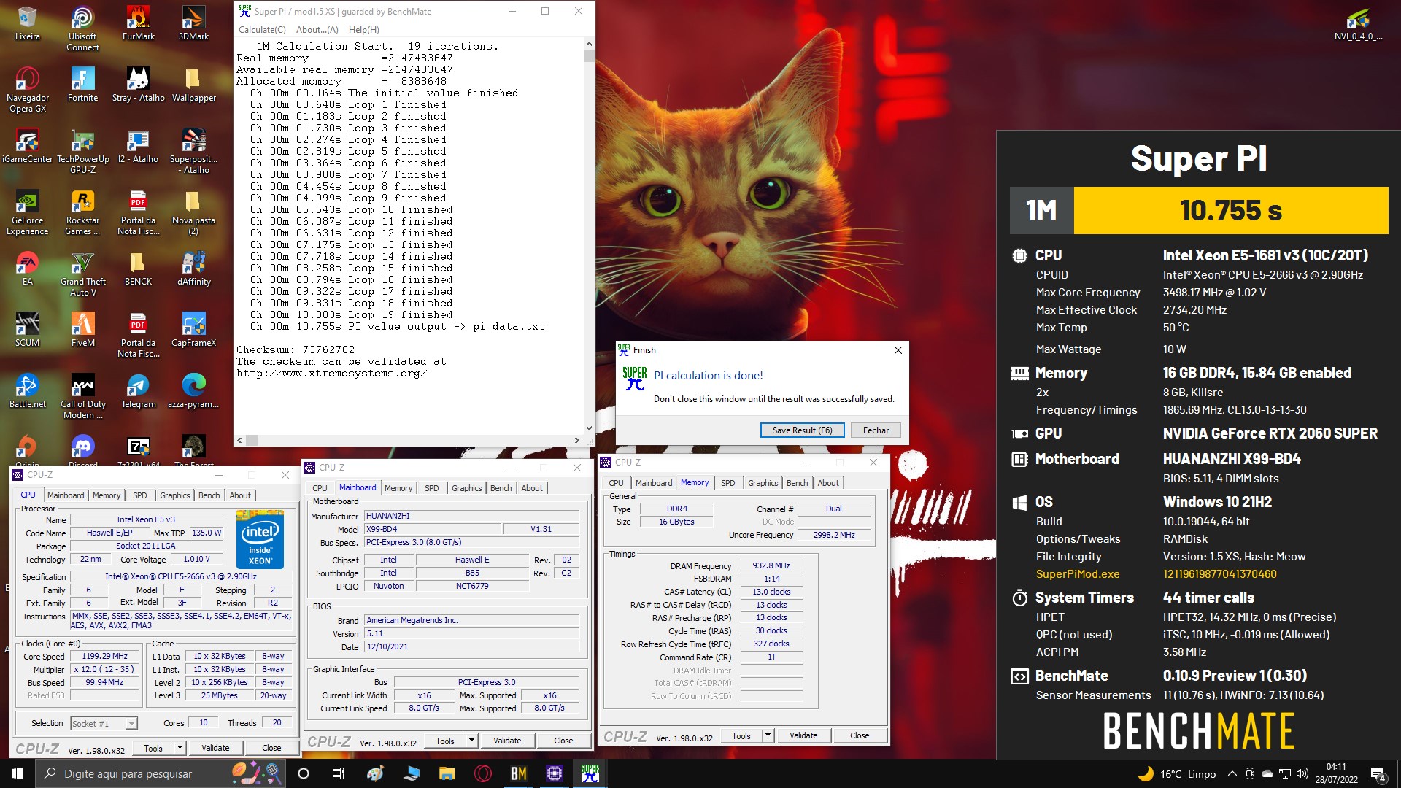Click the weather 16°C Limpo widget
This screenshot has height=788, width=1401.
pos(1176,774)
